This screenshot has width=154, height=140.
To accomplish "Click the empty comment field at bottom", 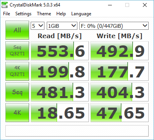I will tap(77, 131).
